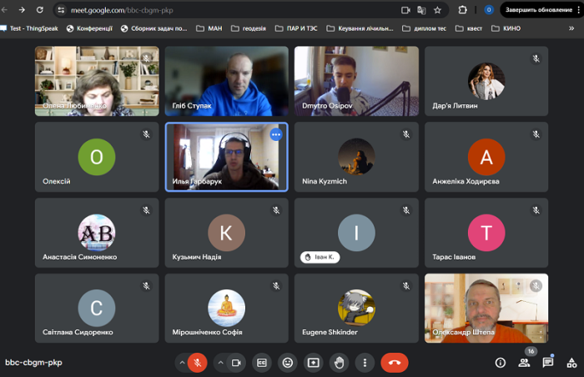584x377 pixels.
Task: Open the activities panel icon
Action: point(571,363)
